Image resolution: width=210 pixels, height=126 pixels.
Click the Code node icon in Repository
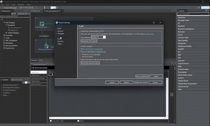[4, 38]
